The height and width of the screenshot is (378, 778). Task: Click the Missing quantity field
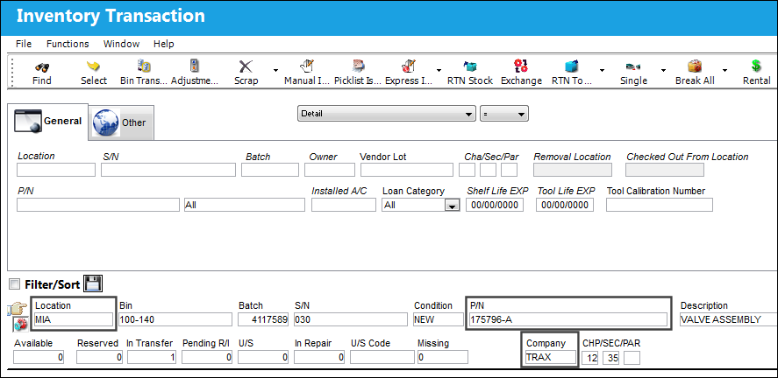tap(443, 357)
